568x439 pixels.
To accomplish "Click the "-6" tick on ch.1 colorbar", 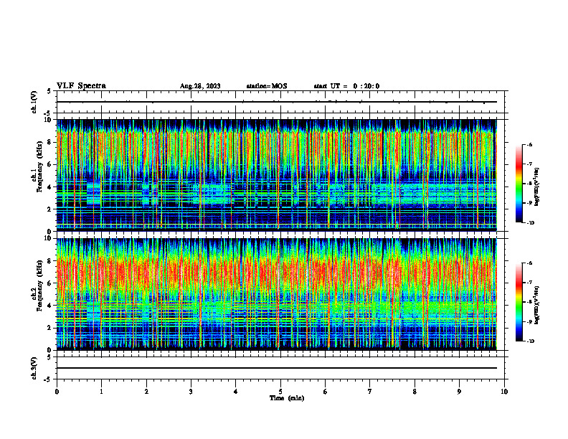I will 529,144.
